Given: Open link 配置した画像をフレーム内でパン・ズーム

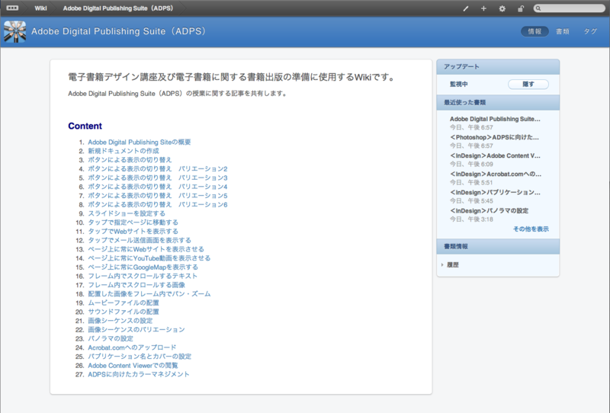Looking at the screenshot, I should [149, 294].
